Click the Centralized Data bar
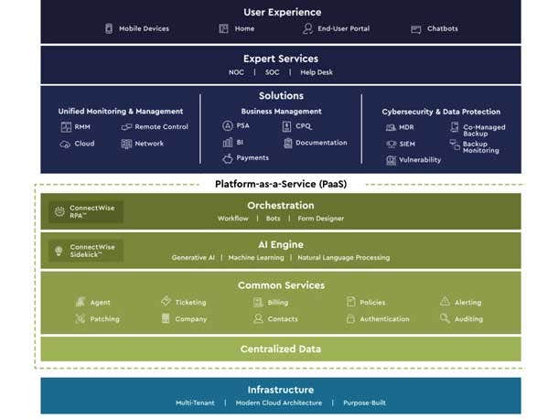This screenshot has width=559, height=419. (281, 349)
